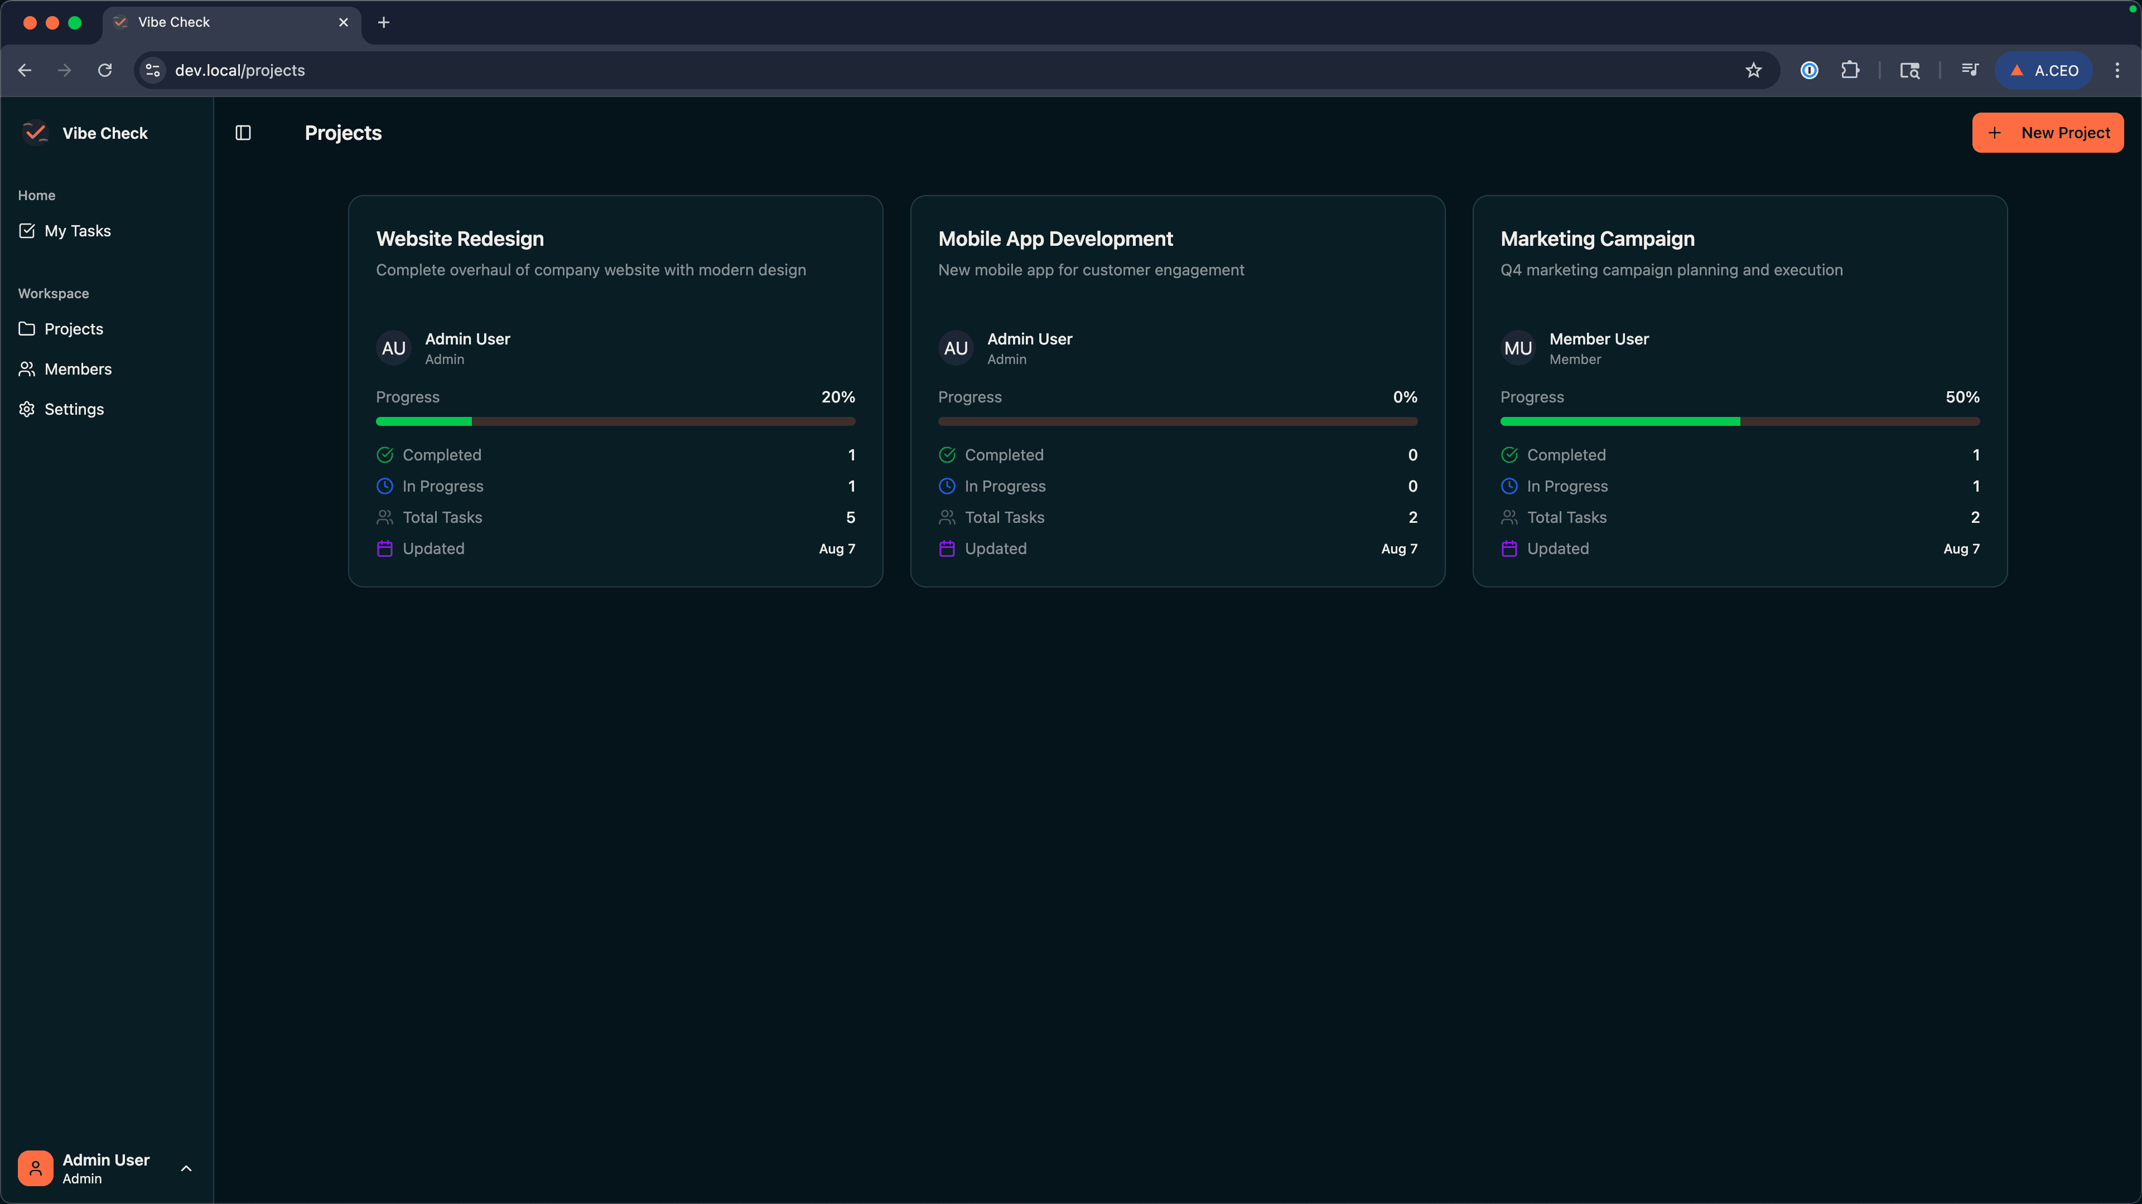Screen dimensions: 2142x1204
Task: Click Marketing Campaign 50% progress bar
Action: point(1740,422)
